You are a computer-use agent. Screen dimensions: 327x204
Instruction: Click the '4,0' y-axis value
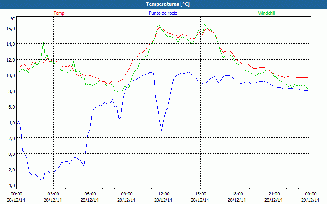[x=11, y=123]
